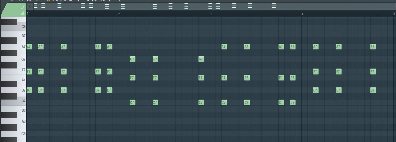Select the first C7 note in bar 2
Screen dimensions: 396x142
[x=132, y=102]
